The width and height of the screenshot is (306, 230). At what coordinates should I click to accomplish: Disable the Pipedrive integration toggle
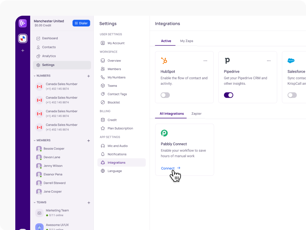coord(229,95)
